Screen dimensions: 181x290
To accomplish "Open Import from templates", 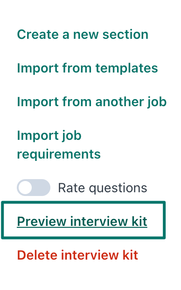I will click(x=87, y=68).
